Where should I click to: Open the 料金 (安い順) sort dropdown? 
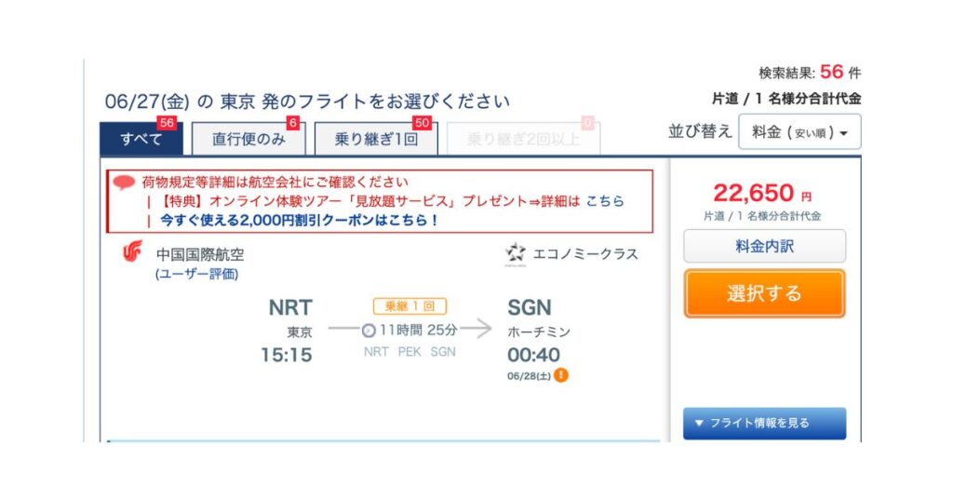pyautogui.click(x=799, y=131)
